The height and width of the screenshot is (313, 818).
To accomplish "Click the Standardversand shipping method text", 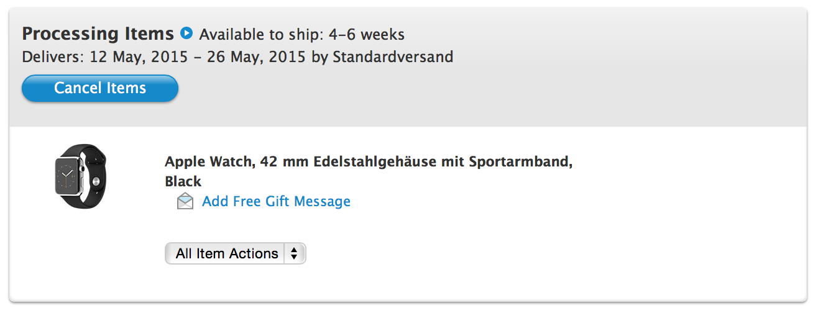I will coord(393,57).
